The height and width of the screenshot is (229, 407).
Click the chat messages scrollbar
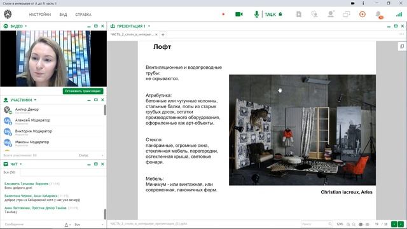click(x=105, y=214)
